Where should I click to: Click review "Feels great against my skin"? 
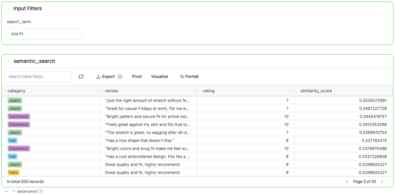148,124
